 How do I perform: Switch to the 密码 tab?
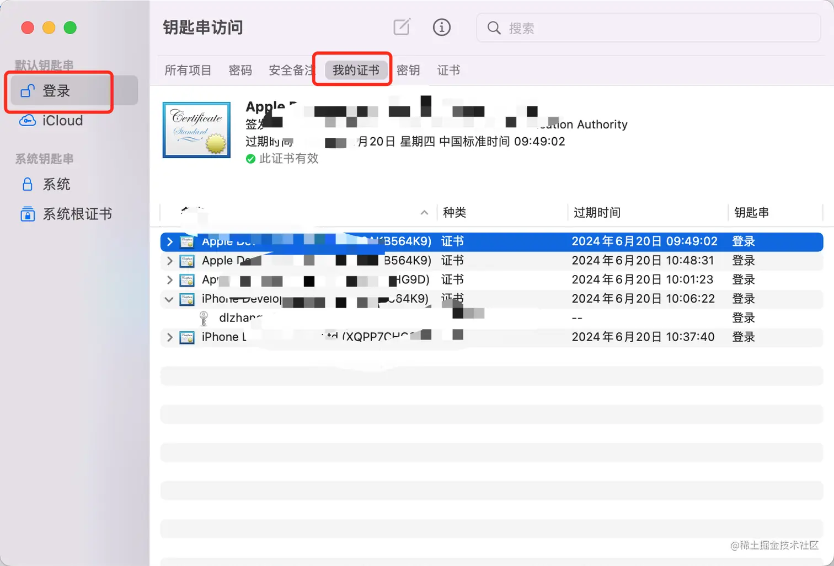tap(240, 70)
